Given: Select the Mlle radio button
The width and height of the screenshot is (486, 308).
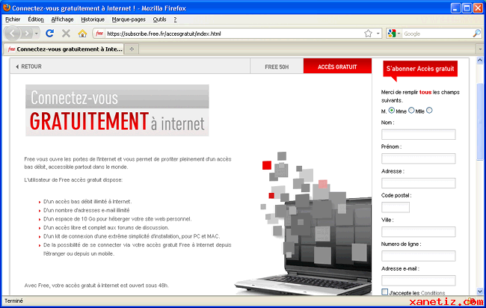Looking at the screenshot, I should (429, 111).
